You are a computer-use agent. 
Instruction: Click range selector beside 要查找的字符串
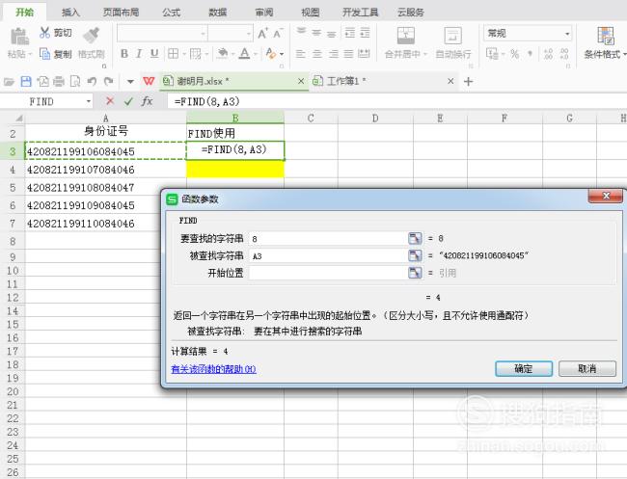tap(415, 238)
